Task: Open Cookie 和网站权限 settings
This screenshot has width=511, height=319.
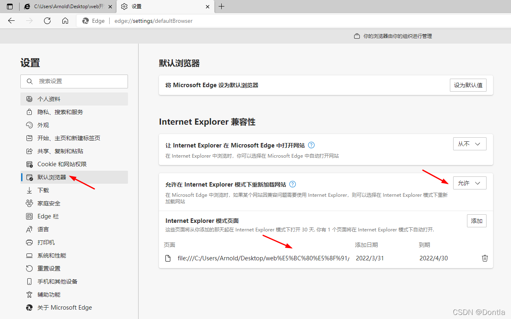Action: (74, 164)
